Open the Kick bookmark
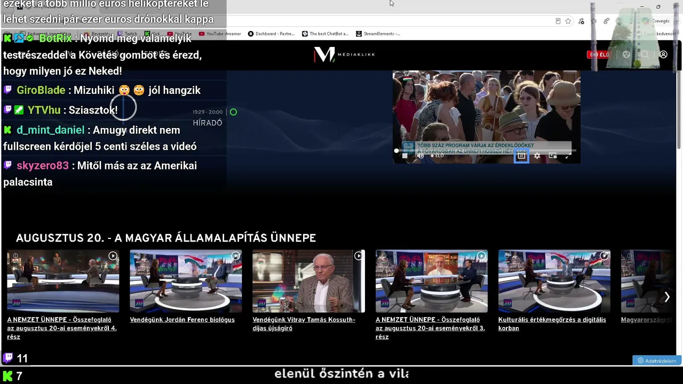Image resolution: width=683 pixels, height=384 pixels. (x=152, y=34)
